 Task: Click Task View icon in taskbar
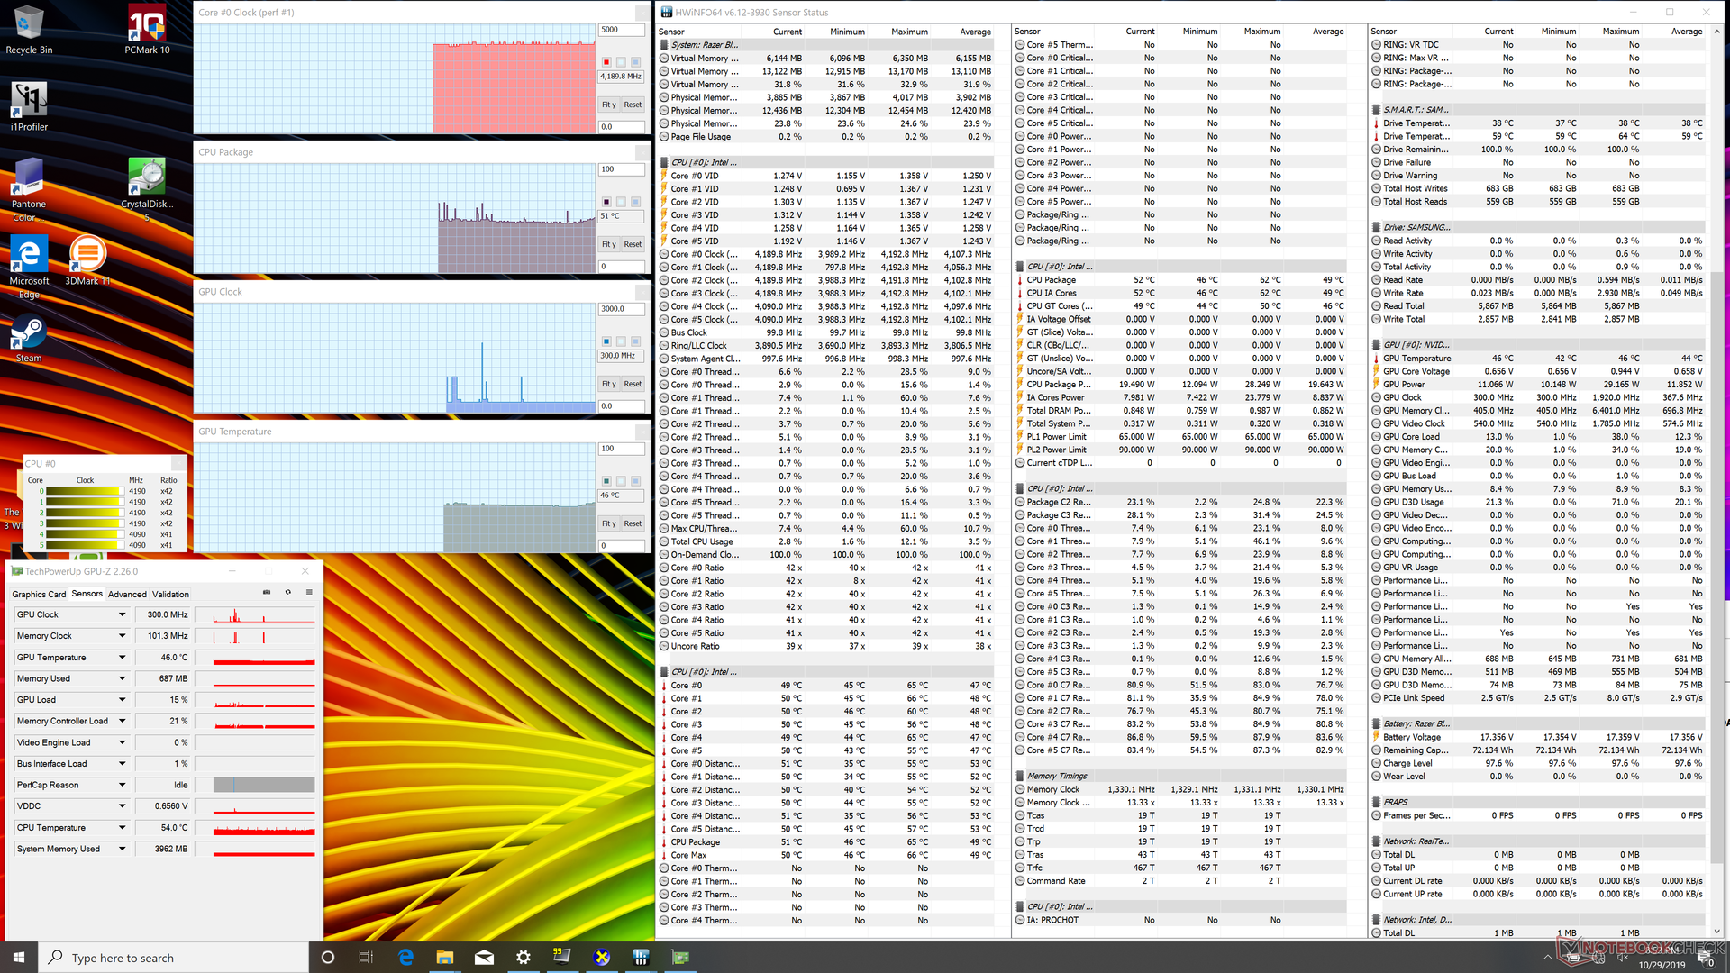pos(366,958)
